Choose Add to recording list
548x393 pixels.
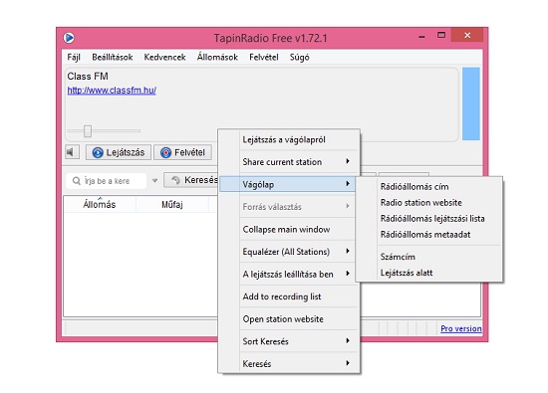pyautogui.click(x=289, y=296)
